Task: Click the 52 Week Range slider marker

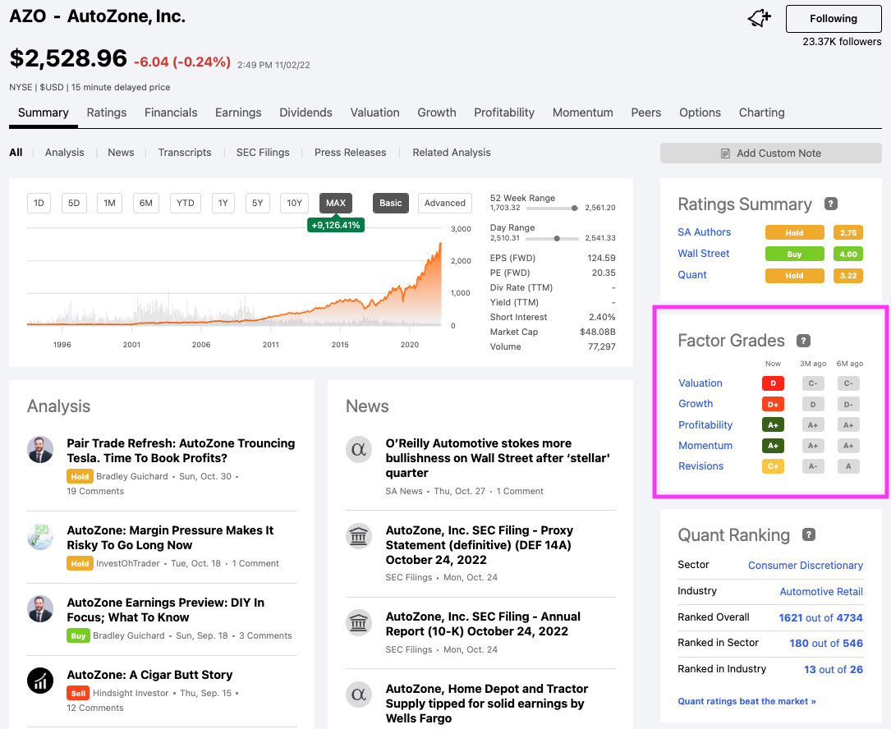Action: (x=575, y=209)
